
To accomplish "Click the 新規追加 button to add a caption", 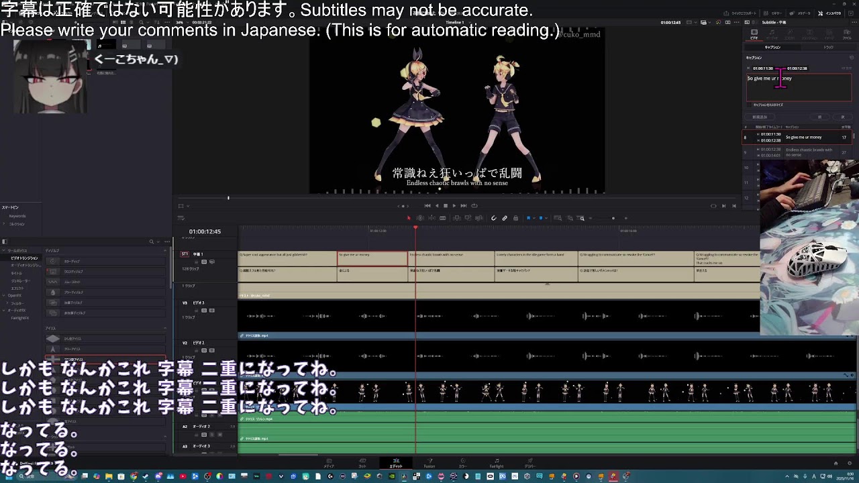I will click(760, 116).
